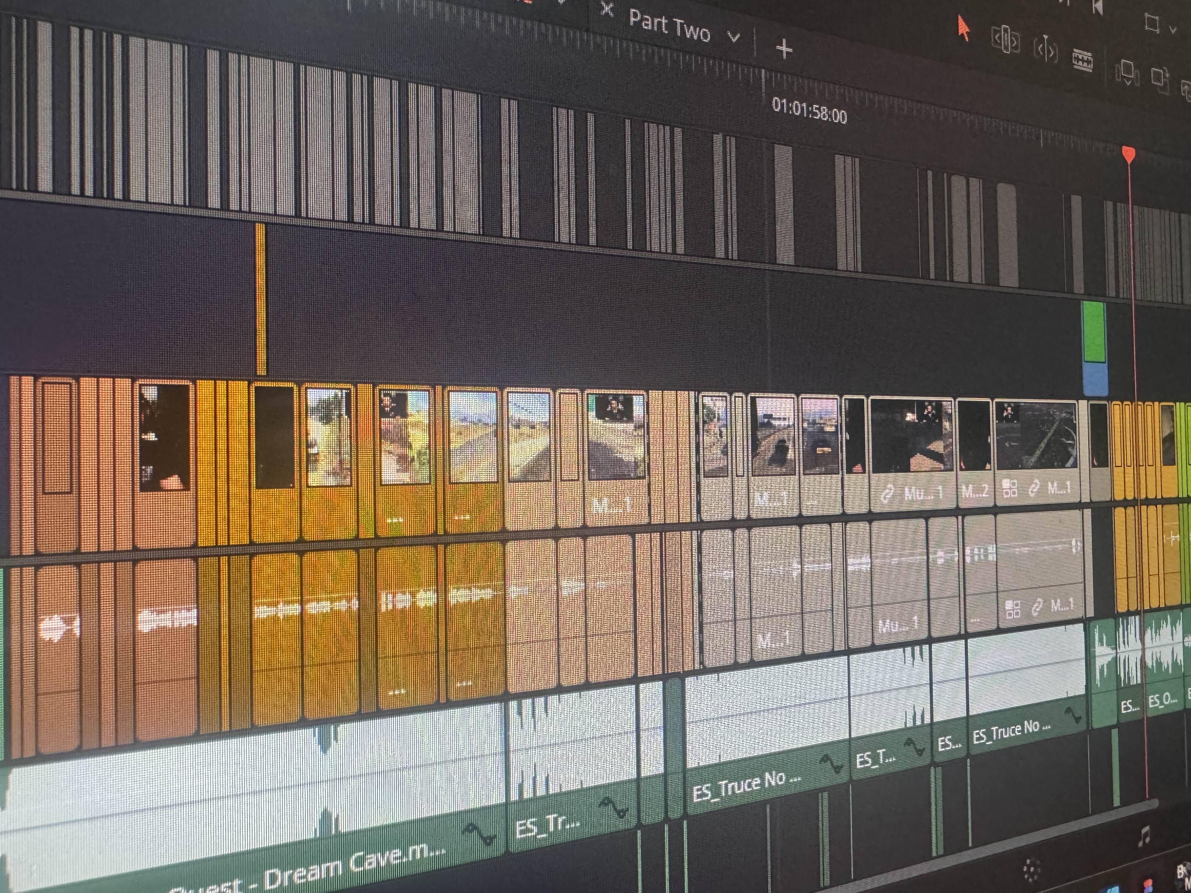This screenshot has height=893, width=1191.
Task: Choose the Blade Edit Mode razor tool
Action: tap(1082, 61)
